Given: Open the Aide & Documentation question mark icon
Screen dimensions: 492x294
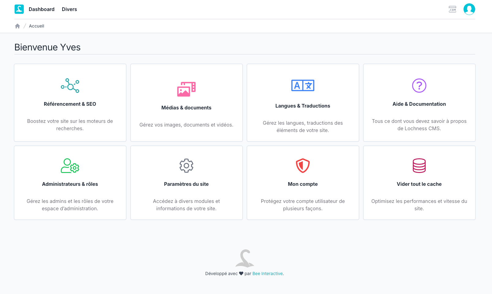Looking at the screenshot, I should pos(419,86).
